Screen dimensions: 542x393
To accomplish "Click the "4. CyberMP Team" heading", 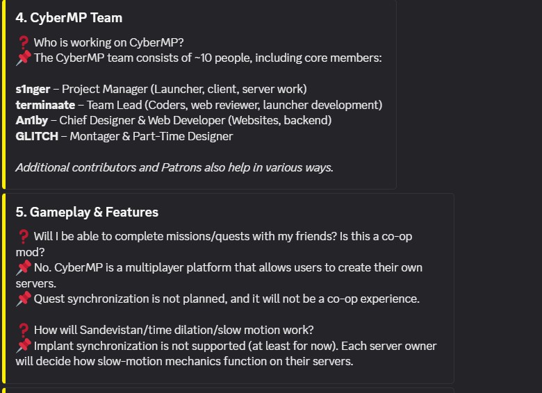I will (69, 17).
